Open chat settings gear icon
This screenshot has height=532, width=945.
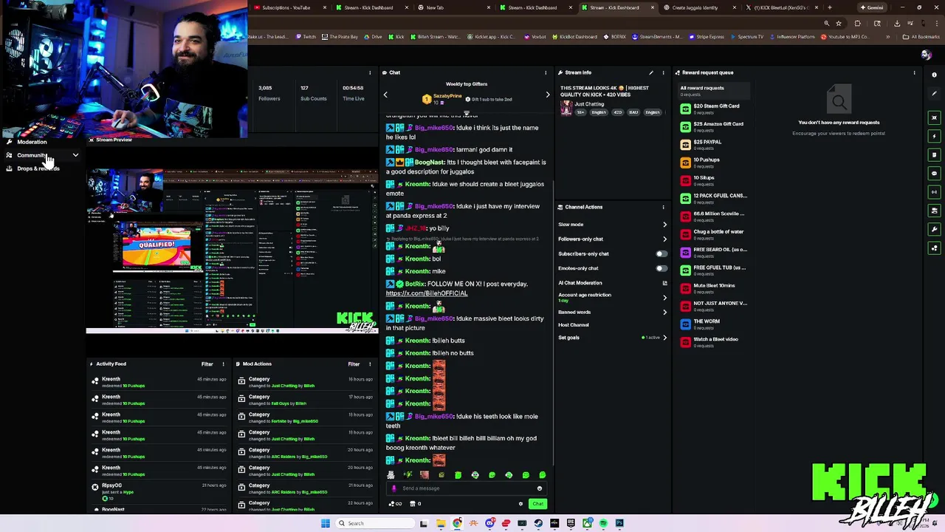520,504
